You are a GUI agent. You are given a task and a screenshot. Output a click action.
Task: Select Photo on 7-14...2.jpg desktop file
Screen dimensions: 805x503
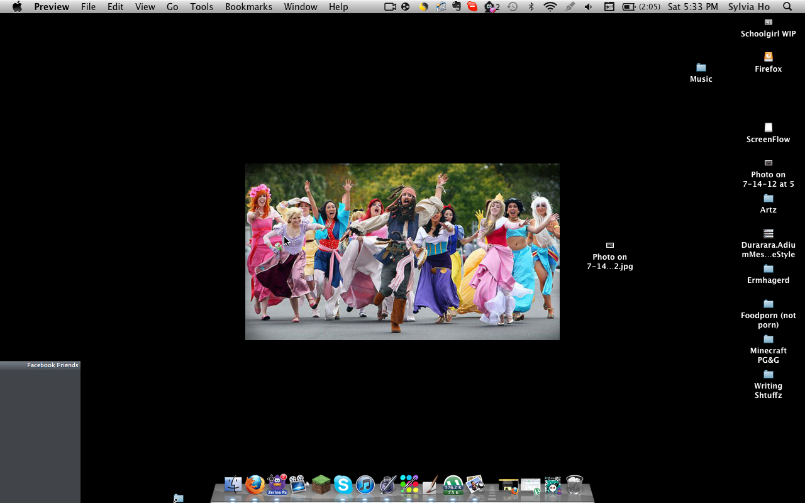point(610,256)
